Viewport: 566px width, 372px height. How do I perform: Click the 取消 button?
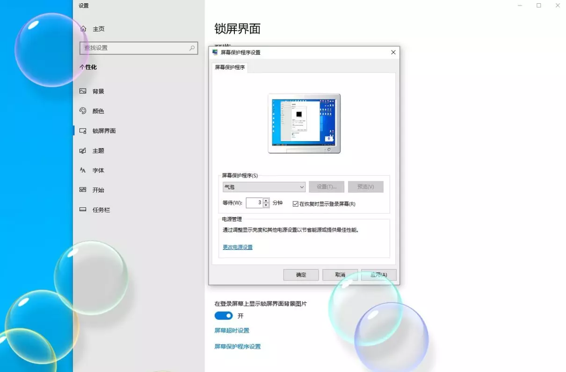click(340, 275)
